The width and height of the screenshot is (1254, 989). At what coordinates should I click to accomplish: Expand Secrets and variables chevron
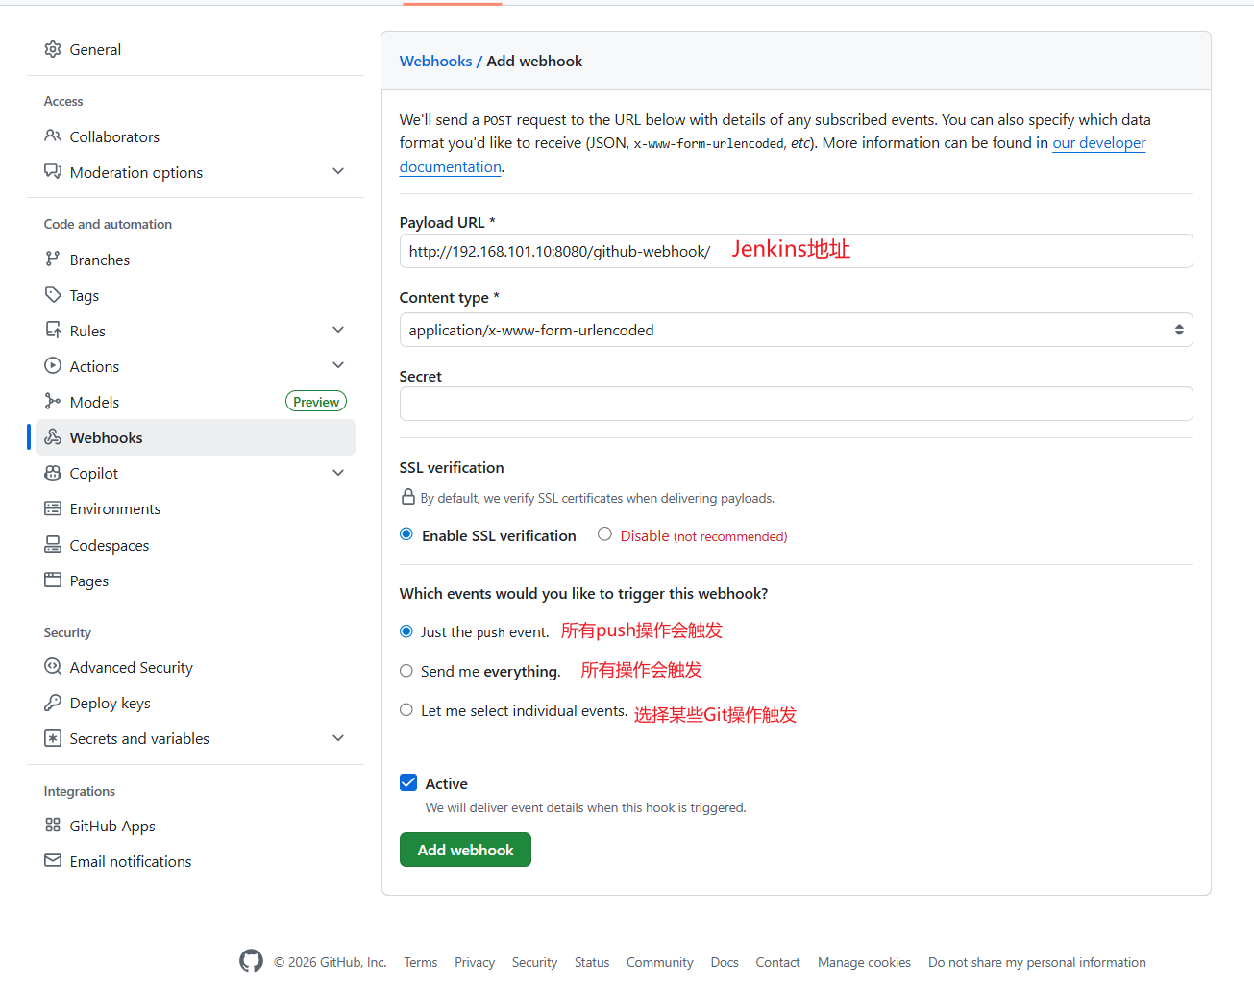338,738
